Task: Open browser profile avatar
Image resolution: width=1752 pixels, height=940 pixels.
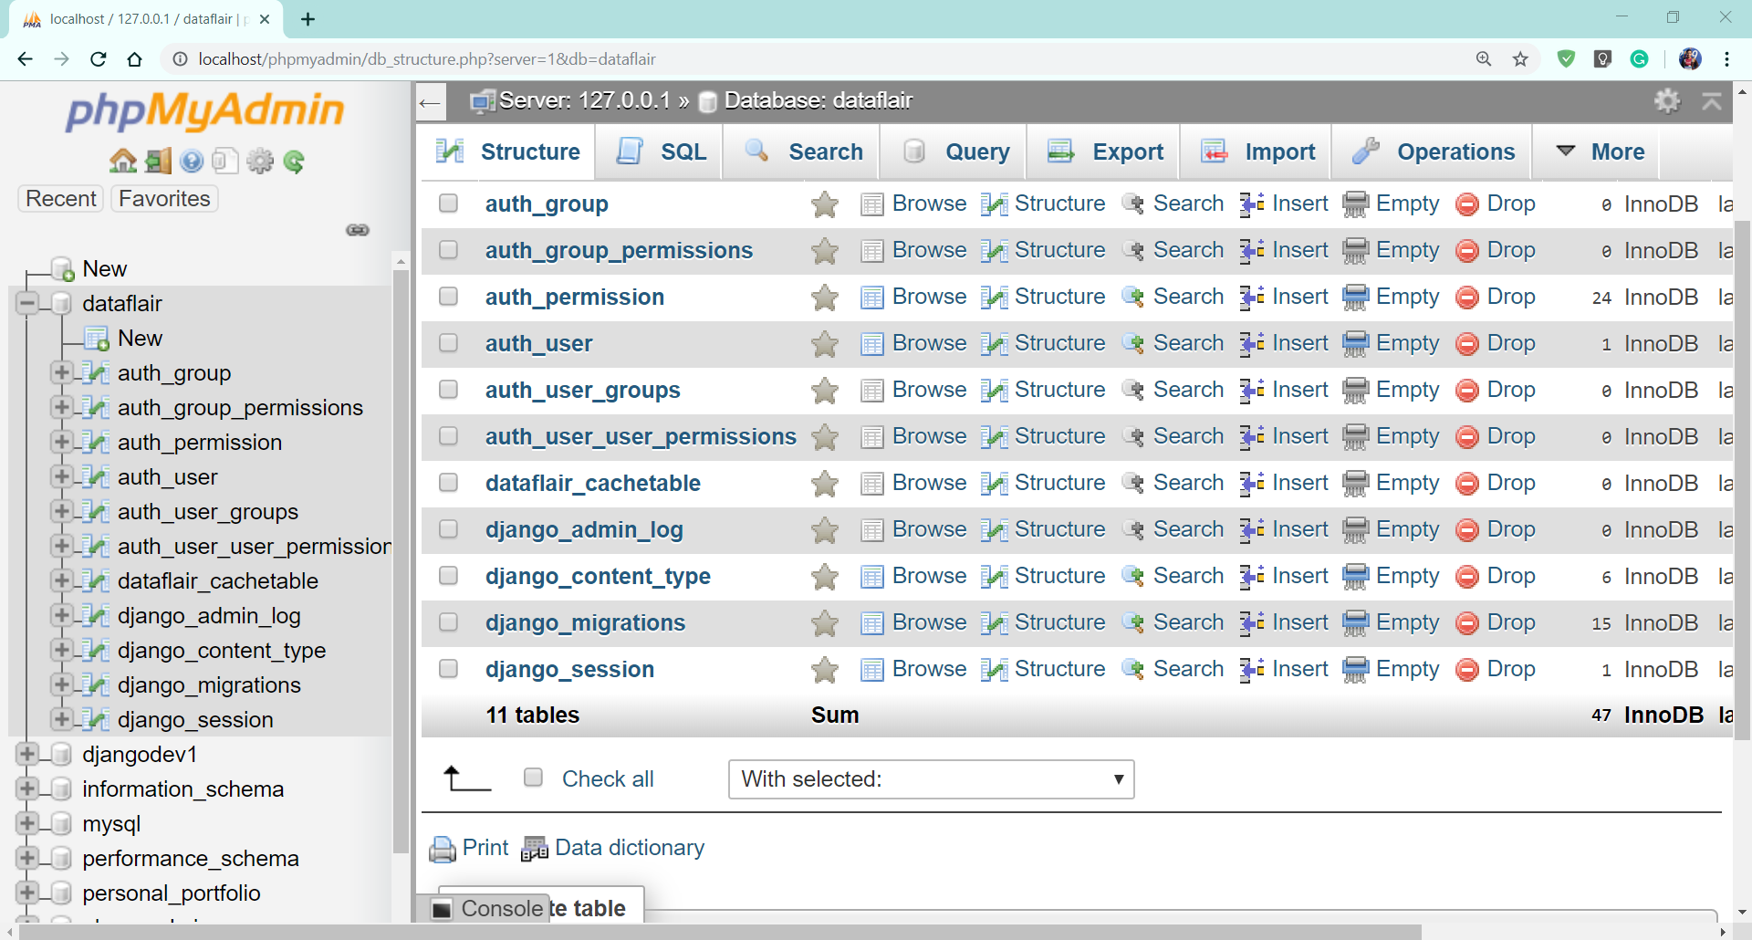Action: 1690,59
